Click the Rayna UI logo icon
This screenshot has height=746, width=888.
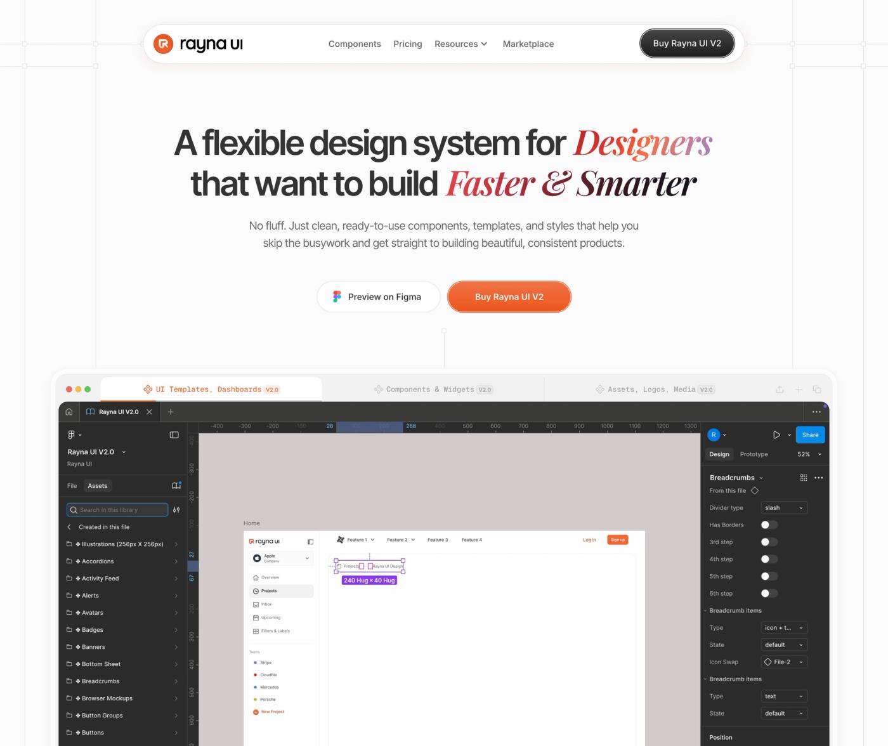click(x=164, y=44)
